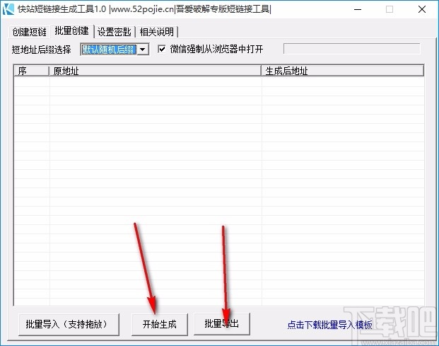
Task: Click the empty text field at top right
Action: (351, 49)
